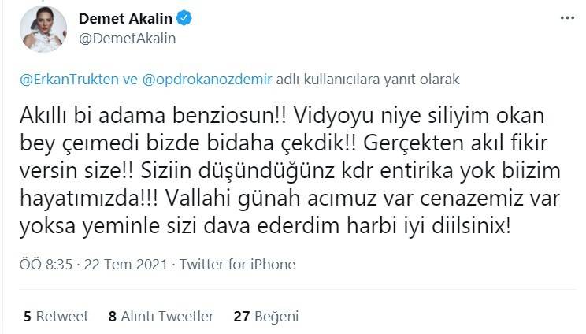Click the word 'Retweet' label

point(62,317)
